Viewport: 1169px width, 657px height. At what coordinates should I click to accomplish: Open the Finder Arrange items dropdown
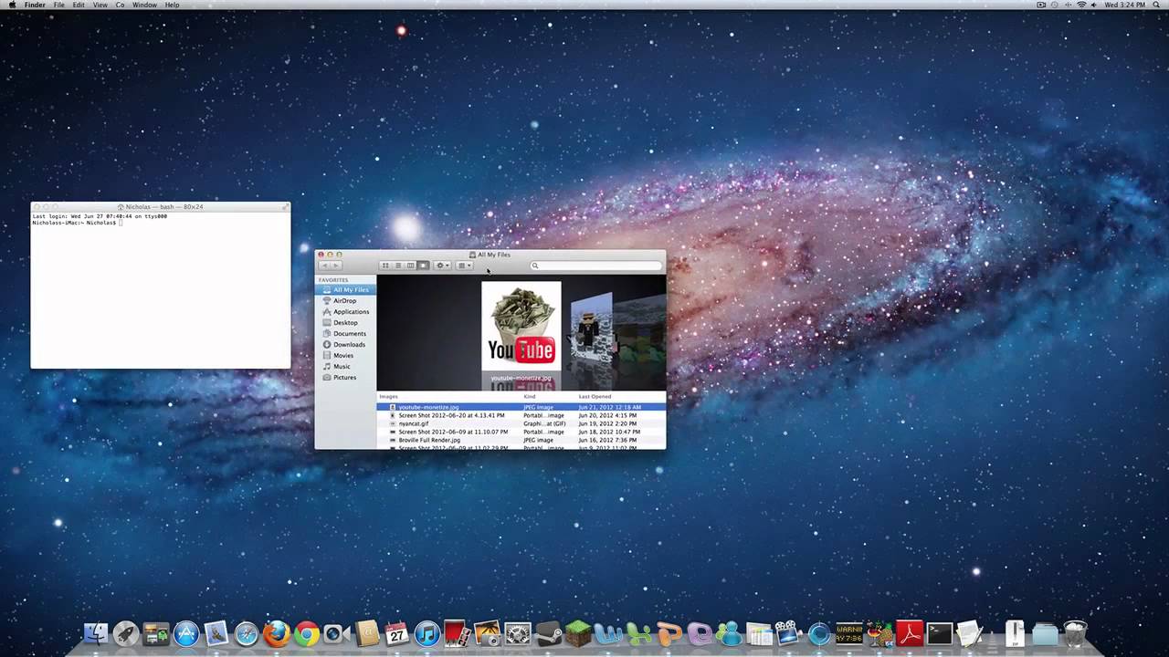[x=465, y=266]
